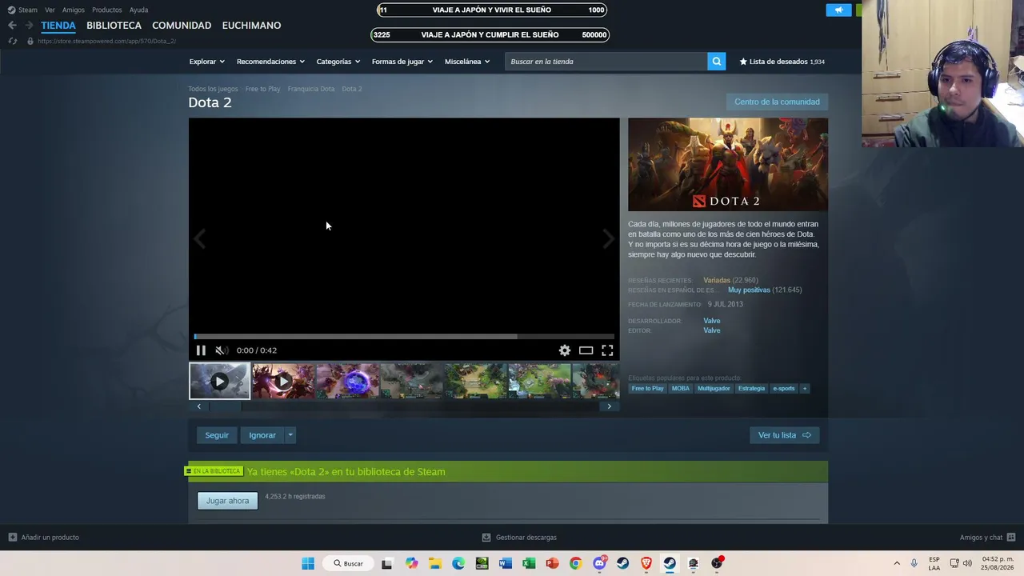Unmute the trailer video sound
This screenshot has width=1024, height=576.
pyautogui.click(x=221, y=350)
